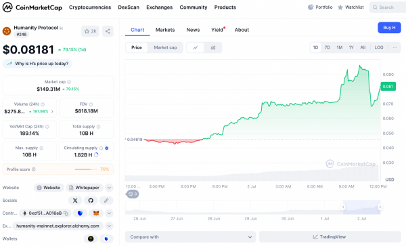This screenshot has width=406, height=246.
Task: Switch to the News tab
Action: coord(193,30)
